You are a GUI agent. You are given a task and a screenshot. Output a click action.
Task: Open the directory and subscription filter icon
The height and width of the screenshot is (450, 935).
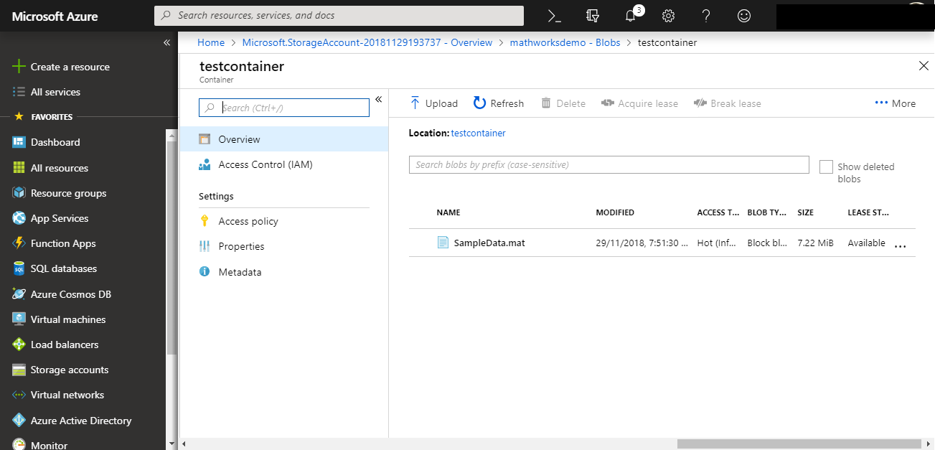coord(592,15)
